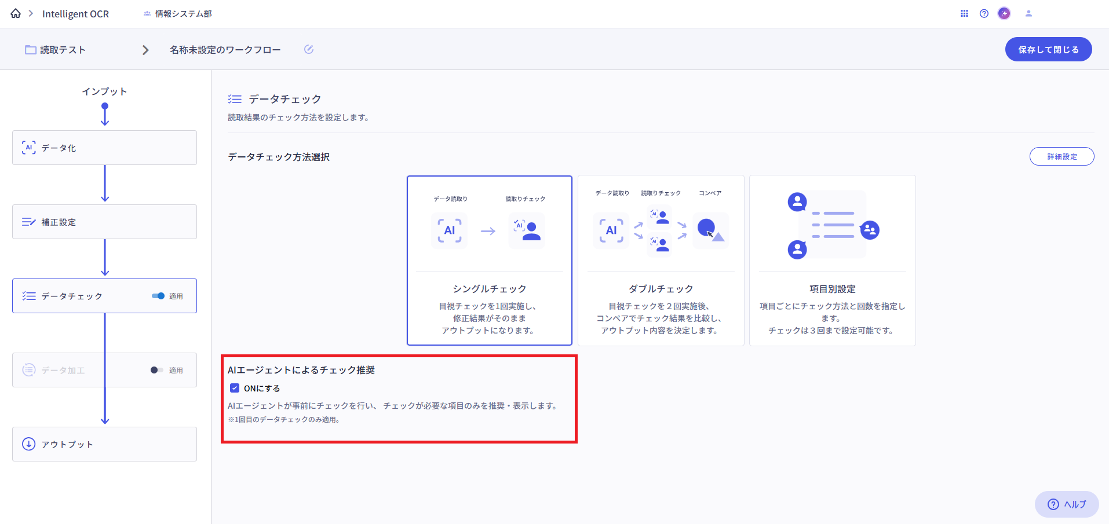Open the purple AI assistant icon
1109x524 pixels.
coord(1004,13)
